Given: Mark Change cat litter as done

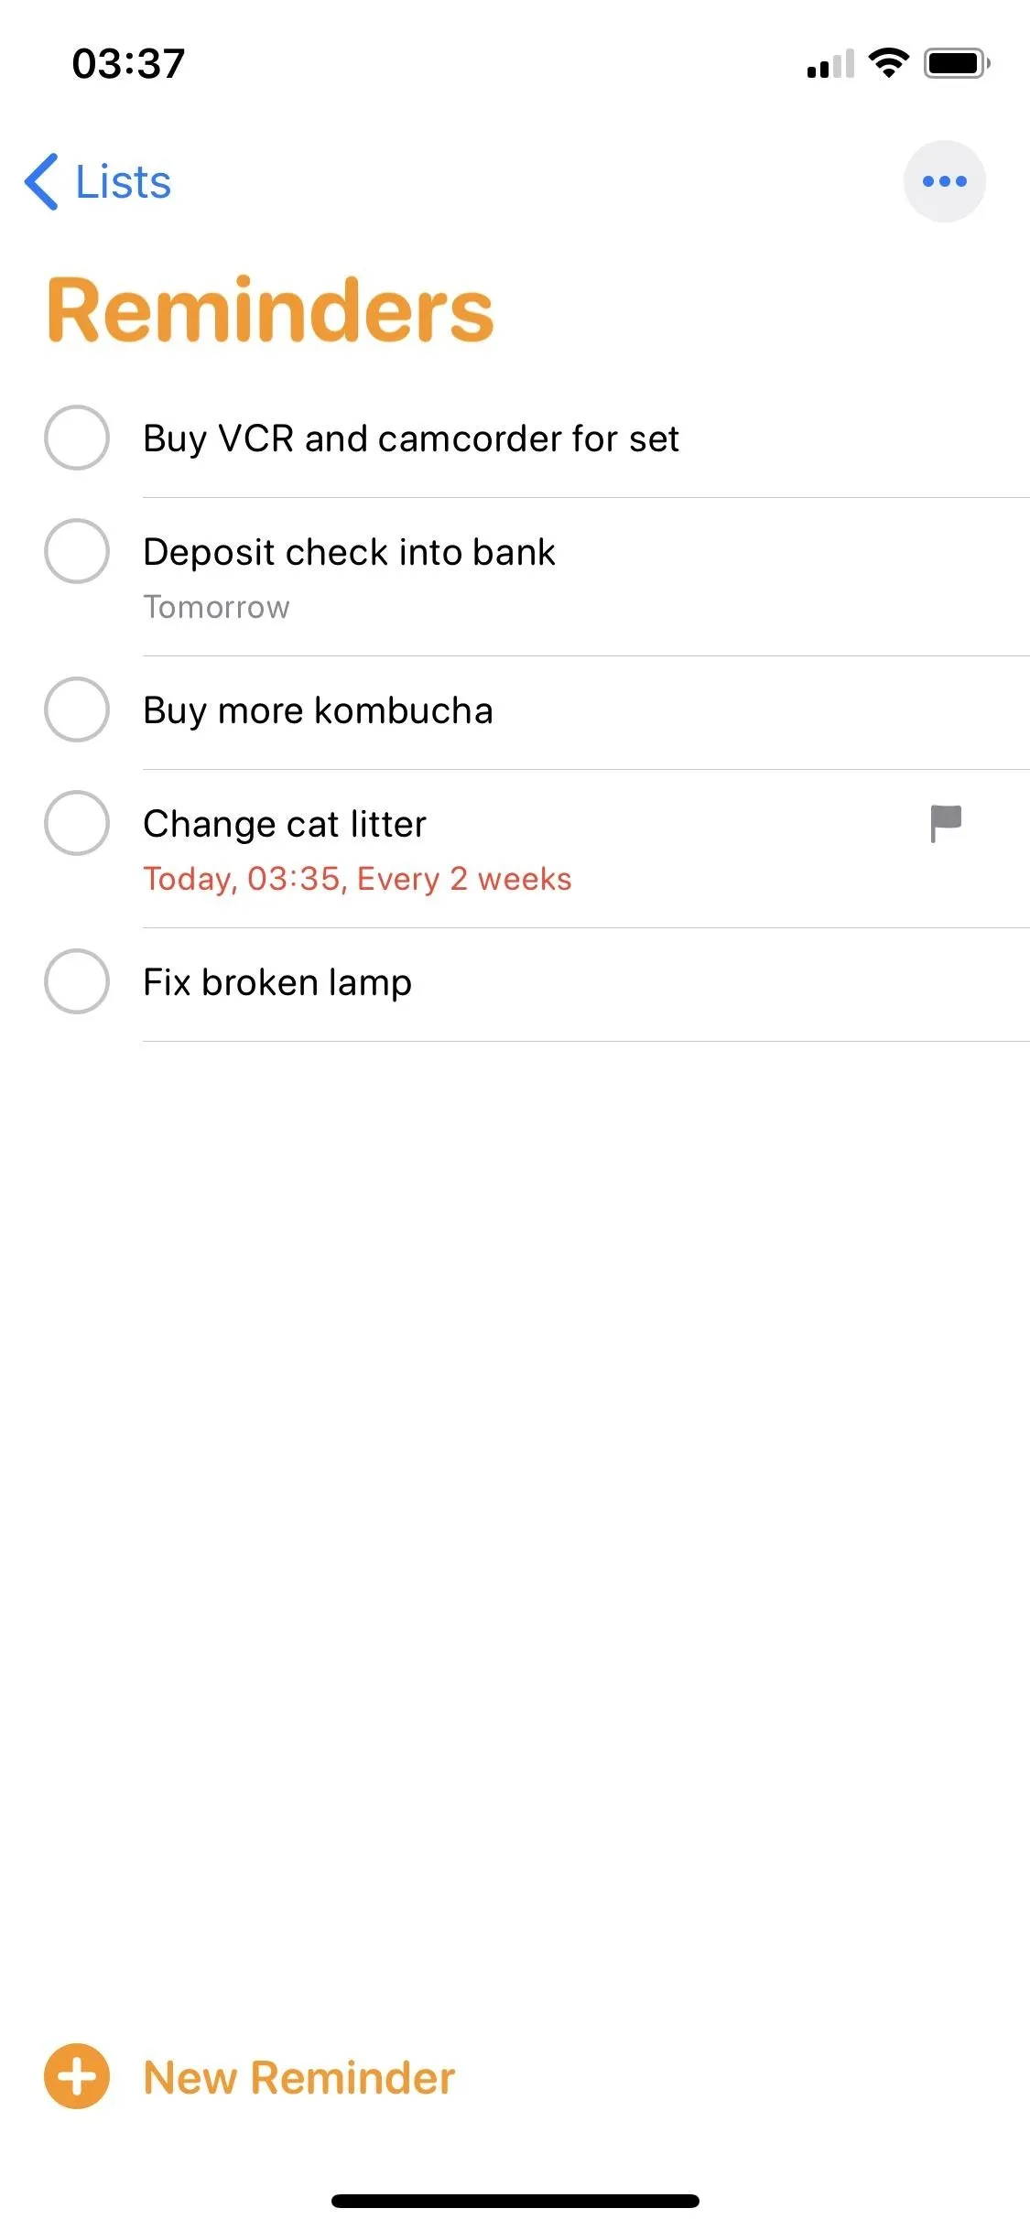Looking at the screenshot, I should pyautogui.click(x=77, y=823).
